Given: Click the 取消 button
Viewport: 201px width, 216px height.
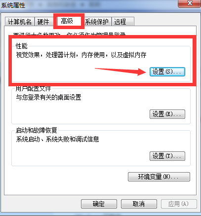Looking at the screenshot, I should tap(139, 204).
